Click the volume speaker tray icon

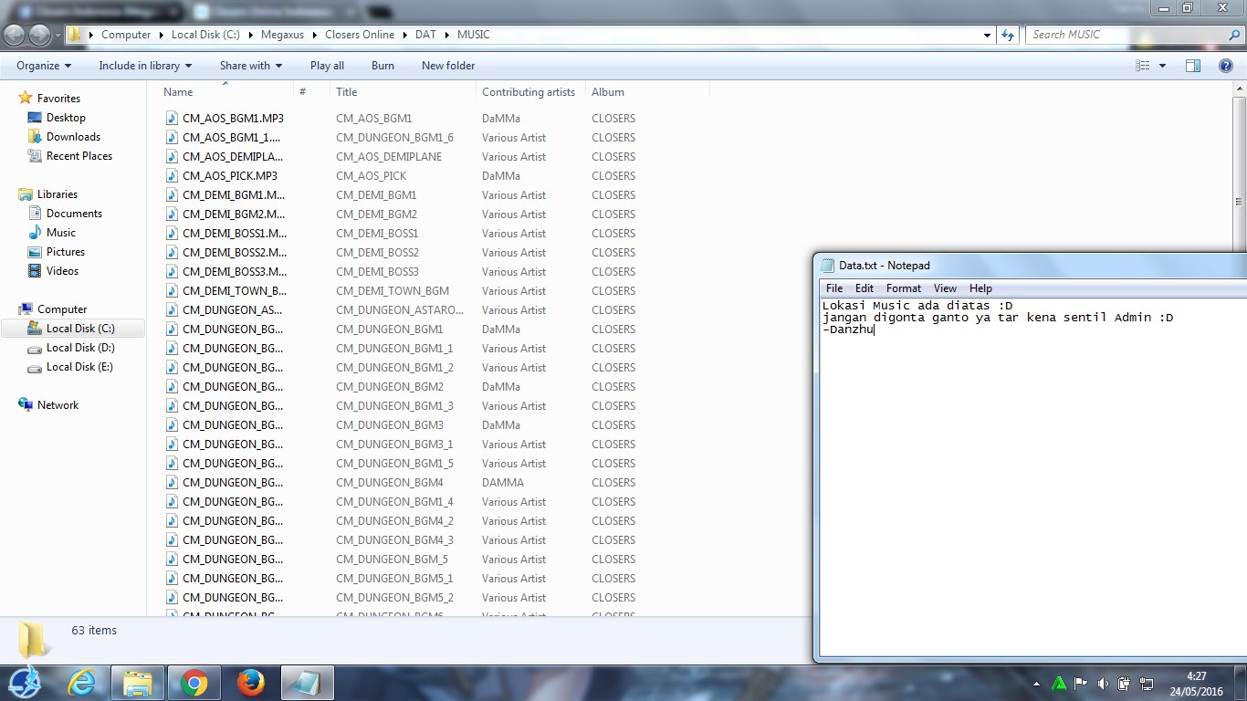pyautogui.click(x=1103, y=684)
